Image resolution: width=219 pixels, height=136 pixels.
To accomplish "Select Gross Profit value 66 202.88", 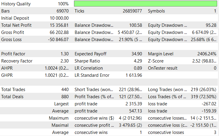I will pos(59,32).
